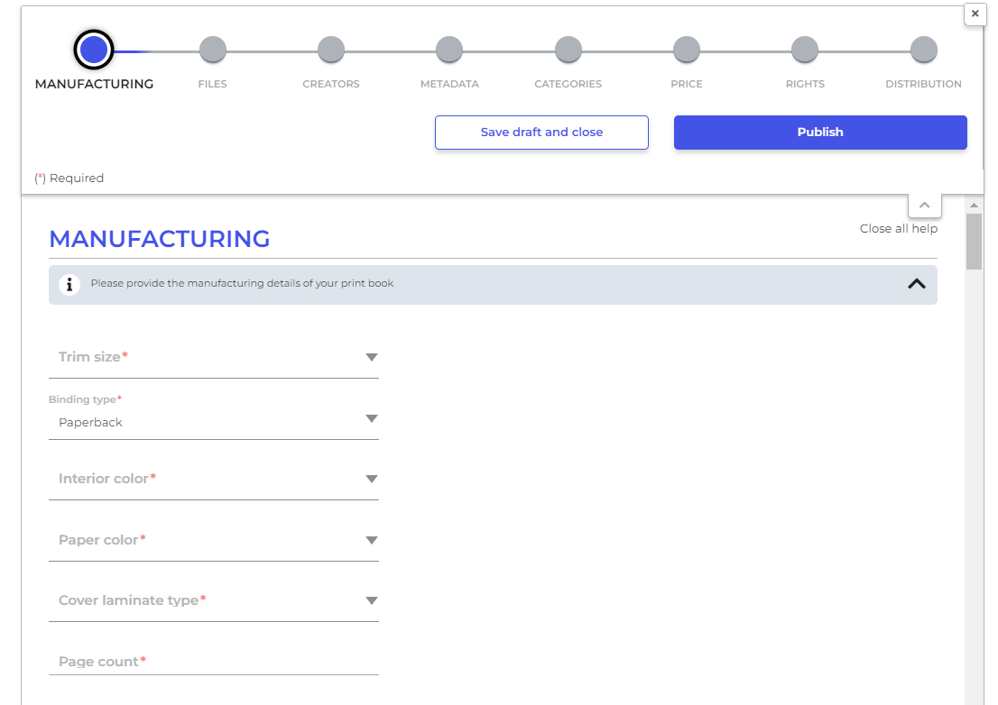
Task: Select the Manufacturing step circle
Action: (94, 50)
